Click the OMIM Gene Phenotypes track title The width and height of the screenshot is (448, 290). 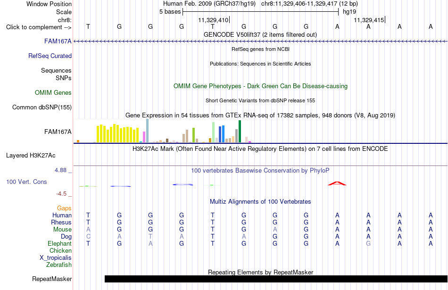260,86
